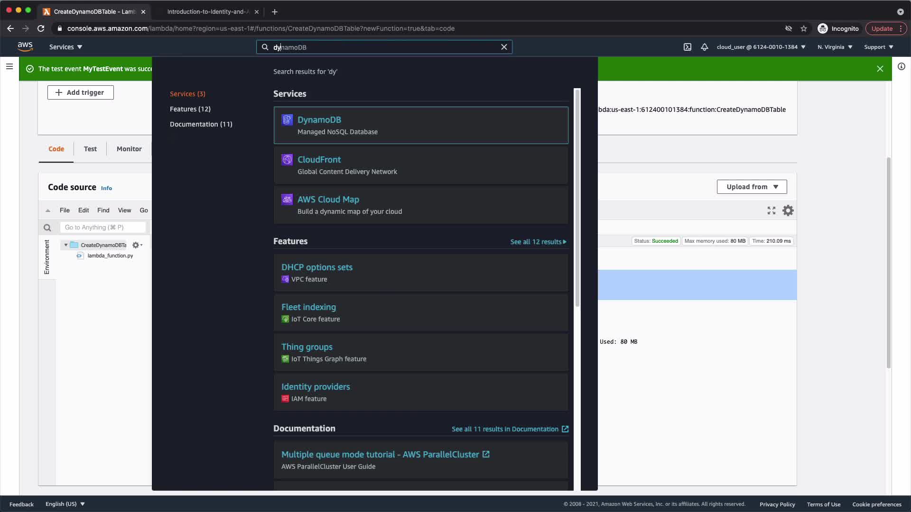Click the file tree search magnifier icon

point(47,228)
